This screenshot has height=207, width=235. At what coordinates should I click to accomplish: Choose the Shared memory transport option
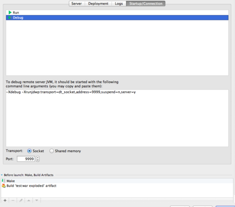coord(52,151)
